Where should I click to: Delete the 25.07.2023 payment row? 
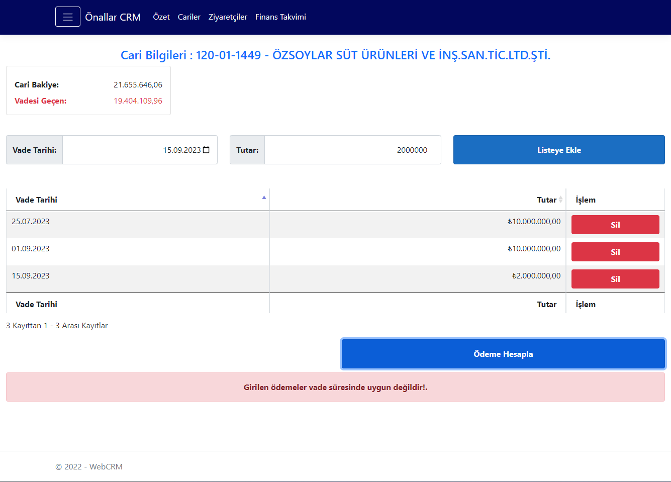615,225
